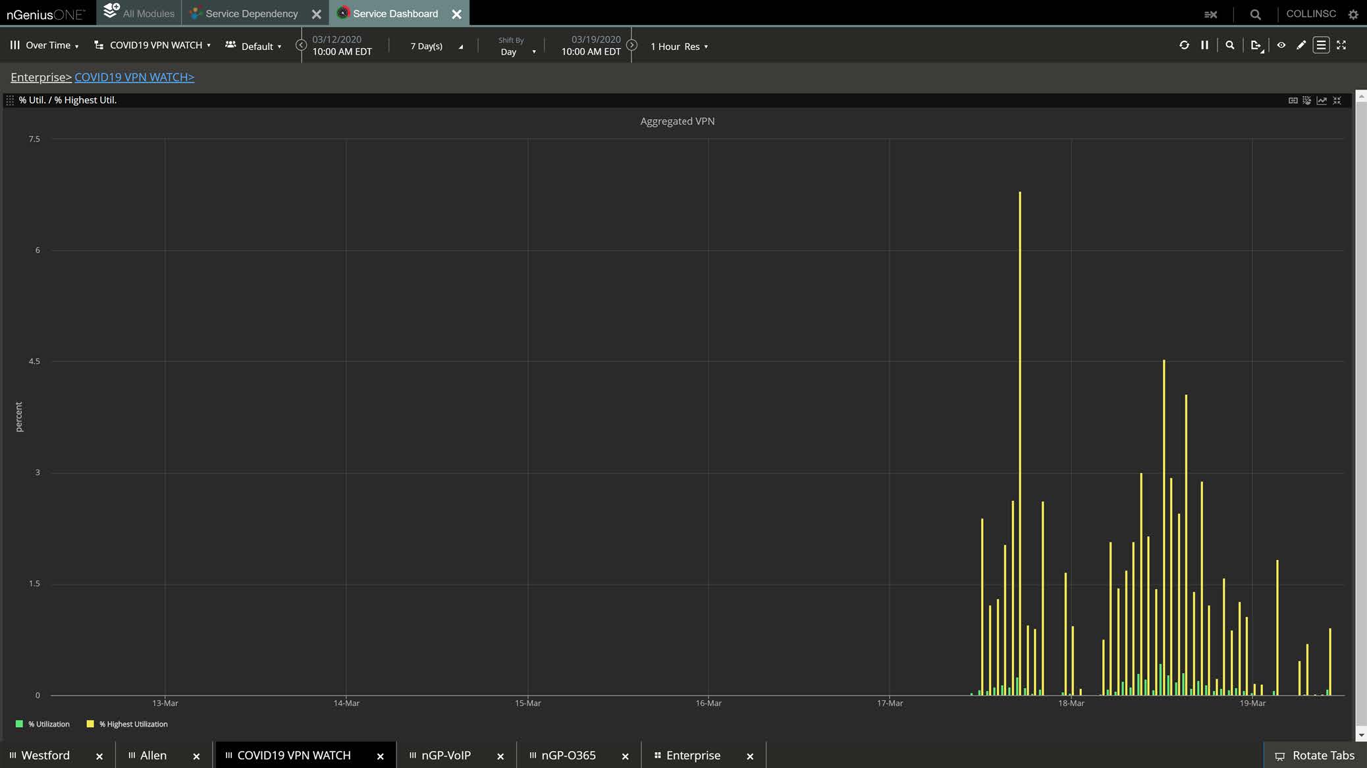1367x768 pixels.
Task: Open the Shift By Day dropdown
Action: pos(517,51)
